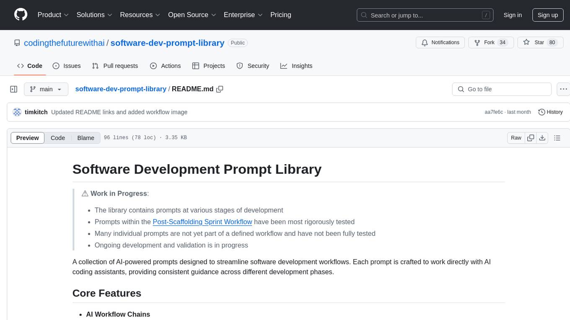
Task: Focus the Go to file field
Action: pyautogui.click(x=502, y=89)
